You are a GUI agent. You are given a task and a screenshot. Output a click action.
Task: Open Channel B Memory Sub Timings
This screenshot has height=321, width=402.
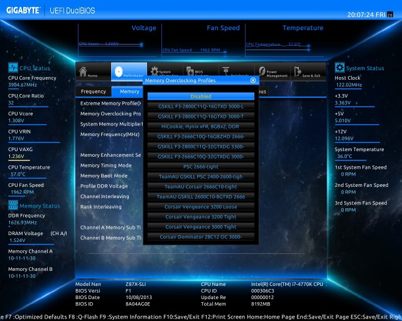pos(111,238)
